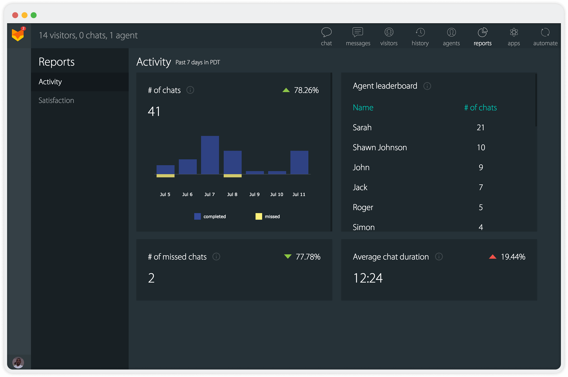Navigate to visitors section
This screenshot has width=568, height=377.
coord(389,36)
